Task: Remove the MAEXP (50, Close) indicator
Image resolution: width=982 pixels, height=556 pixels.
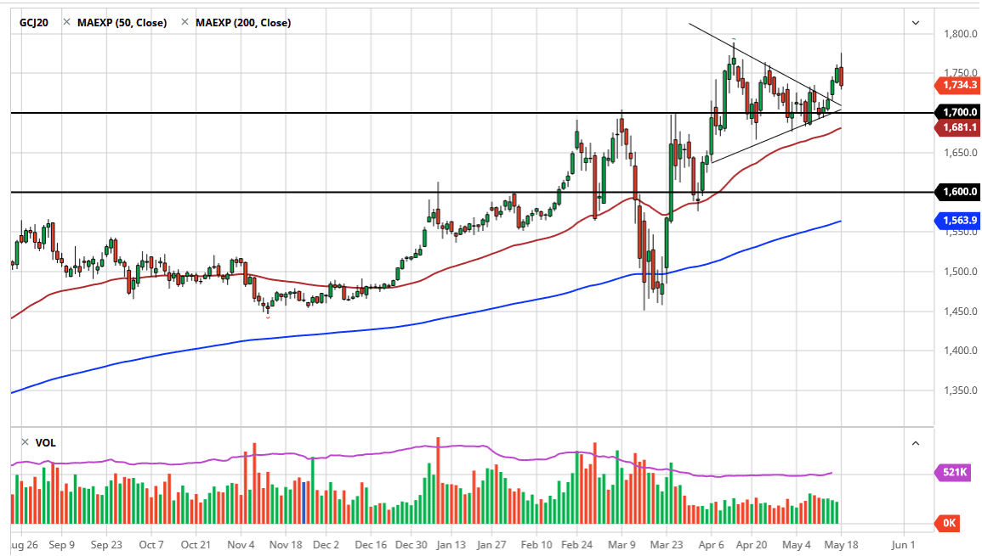Action: pyautogui.click(x=66, y=22)
